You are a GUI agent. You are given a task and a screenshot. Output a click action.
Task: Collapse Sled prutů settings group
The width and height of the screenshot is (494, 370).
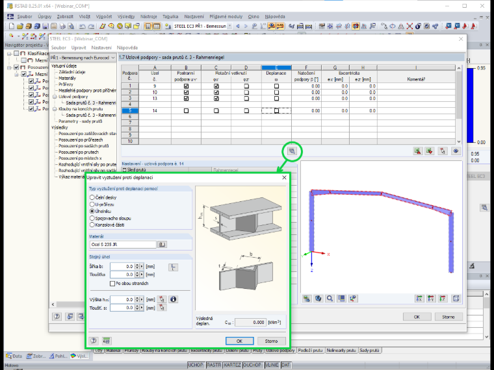tap(124, 170)
